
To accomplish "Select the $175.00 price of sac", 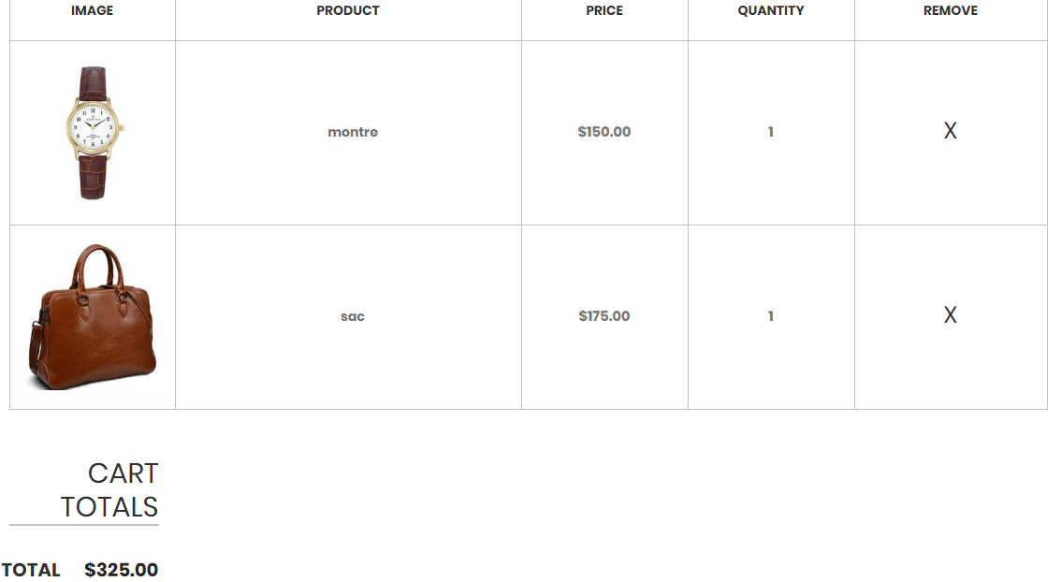I will [x=604, y=316].
